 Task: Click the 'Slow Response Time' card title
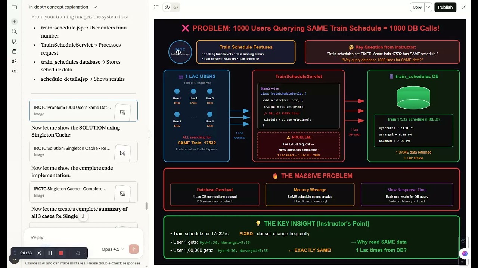(x=407, y=190)
